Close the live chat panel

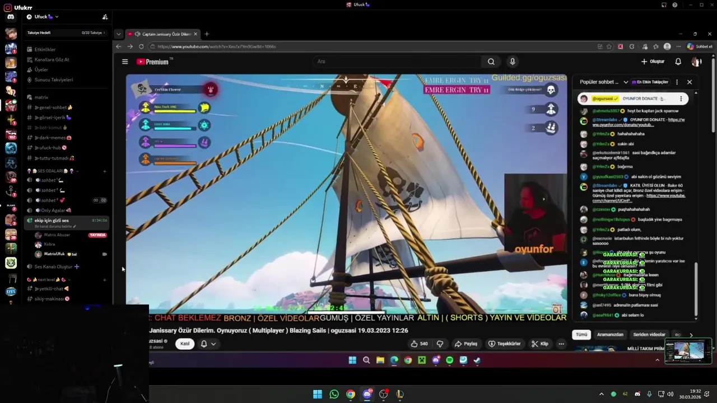point(690,82)
